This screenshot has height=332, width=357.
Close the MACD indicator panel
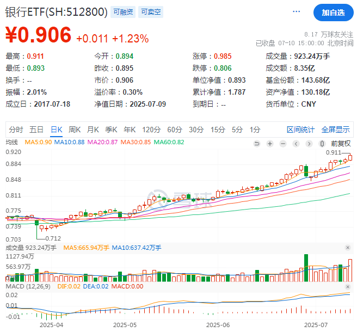point(348,286)
